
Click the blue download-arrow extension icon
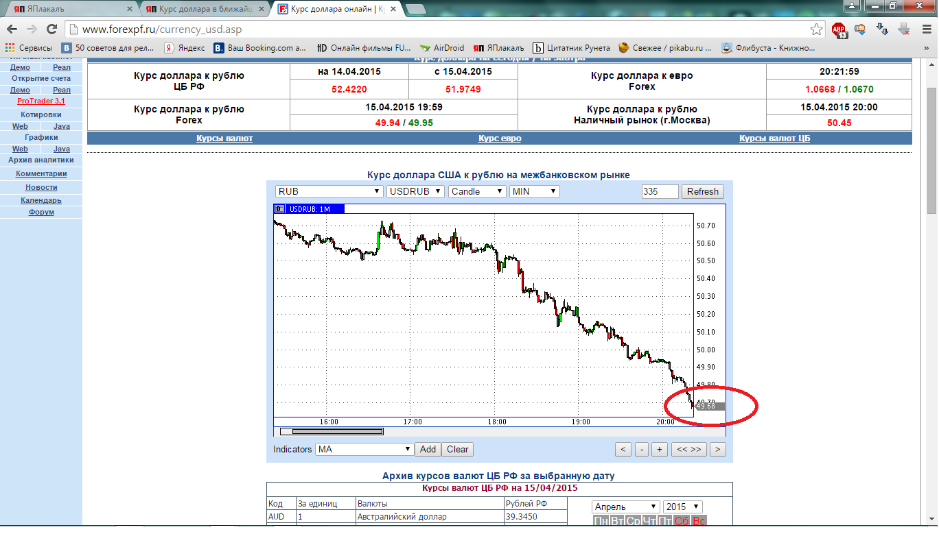pos(881,29)
